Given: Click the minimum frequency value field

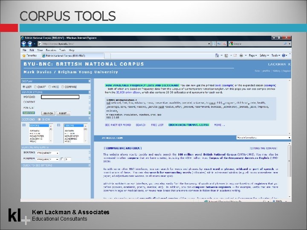Looking at the screenshot, I should pyautogui.click(x=68, y=159).
